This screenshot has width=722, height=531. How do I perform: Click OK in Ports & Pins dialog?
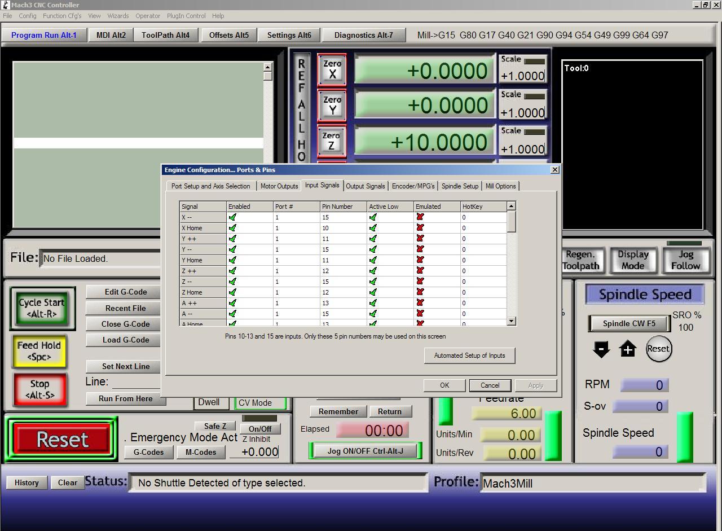click(444, 385)
